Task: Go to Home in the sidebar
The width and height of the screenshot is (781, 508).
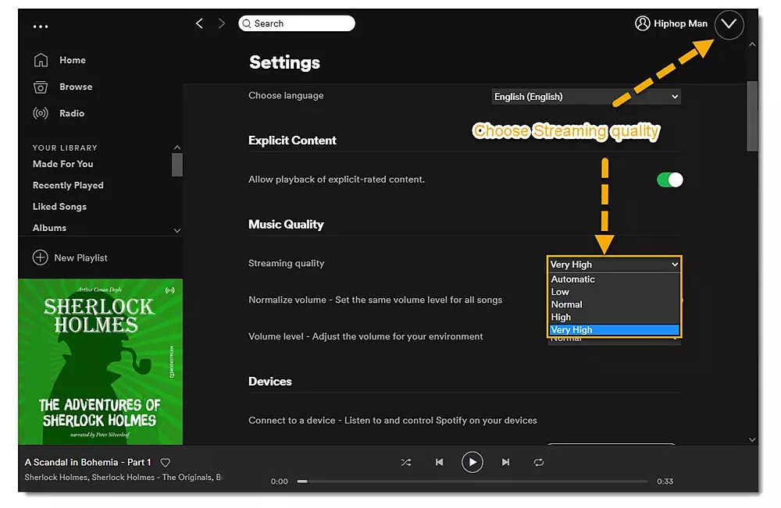Action: (x=72, y=60)
